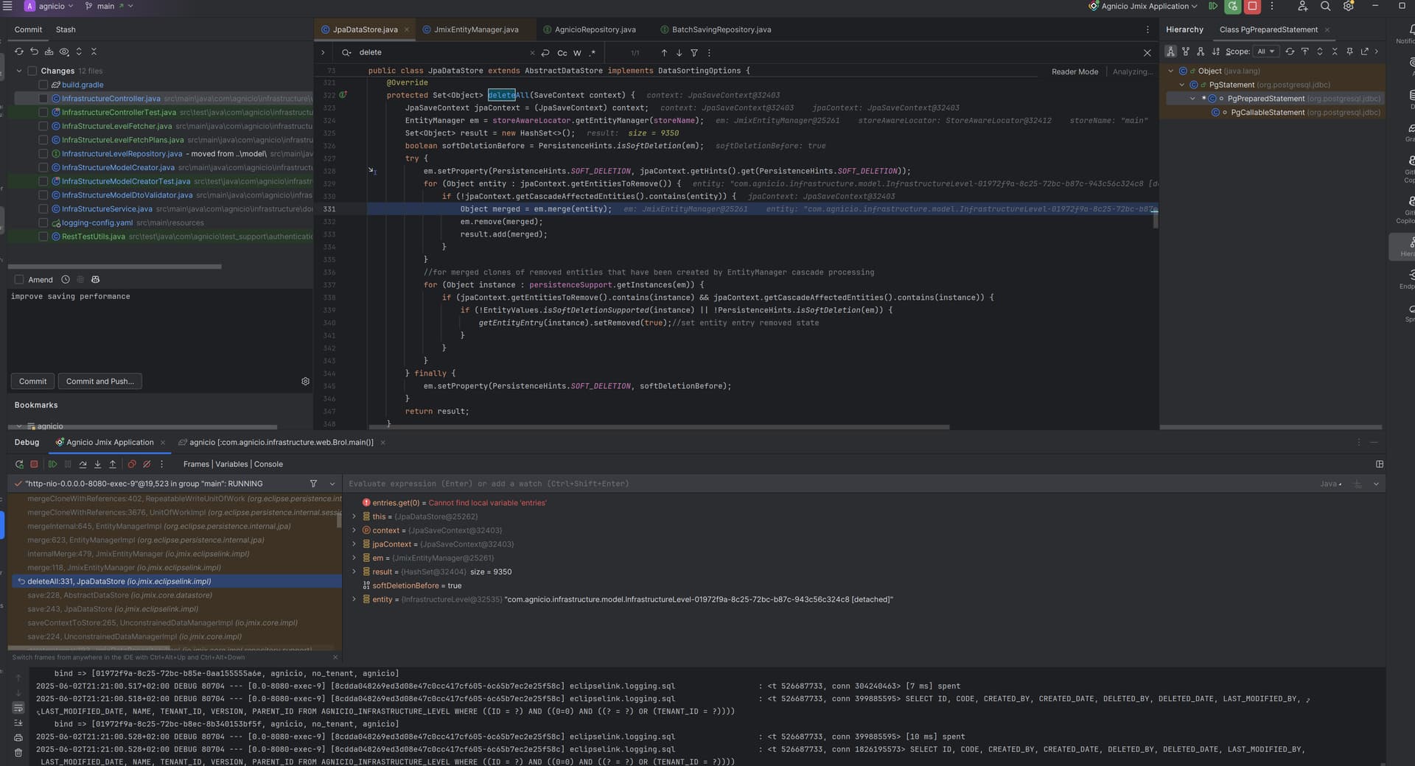This screenshot has height=766, width=1415.
Task: Click the Step Into debug icon
Action: coord(97,464)
